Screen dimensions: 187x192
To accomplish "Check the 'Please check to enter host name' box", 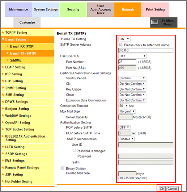I will point(121,45).
